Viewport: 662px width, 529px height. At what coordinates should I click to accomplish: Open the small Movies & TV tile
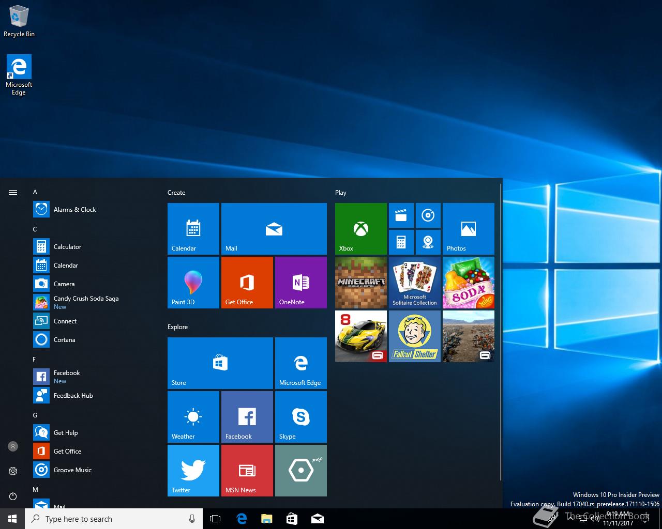(x=401, y=215)
